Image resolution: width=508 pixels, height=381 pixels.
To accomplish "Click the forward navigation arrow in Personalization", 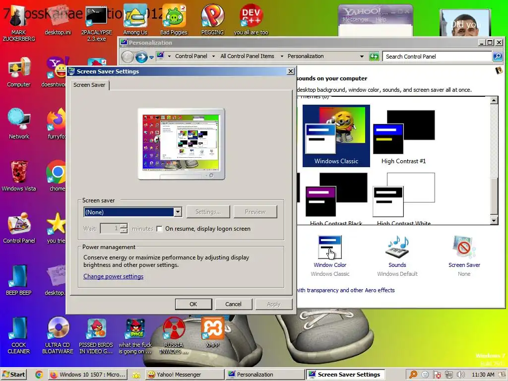I will 141,57.
